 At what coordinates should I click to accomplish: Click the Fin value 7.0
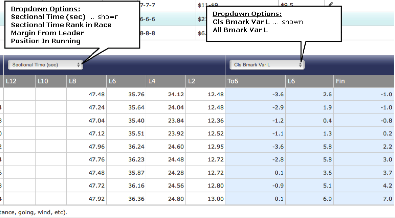click(x=364, y=199)
